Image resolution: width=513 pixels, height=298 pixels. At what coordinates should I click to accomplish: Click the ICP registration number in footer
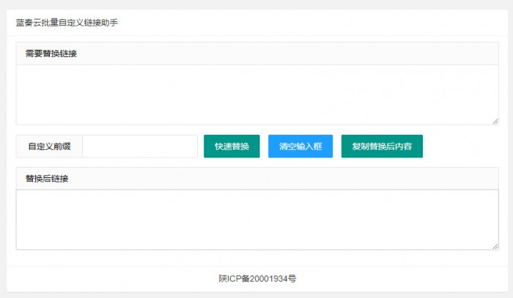click(x=256, y=278)
